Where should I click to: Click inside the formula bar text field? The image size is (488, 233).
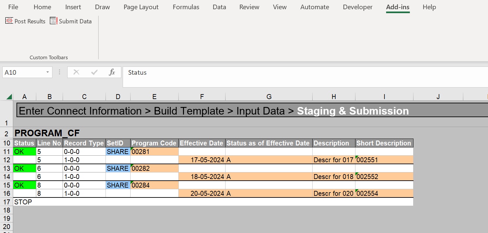point(297,73)
